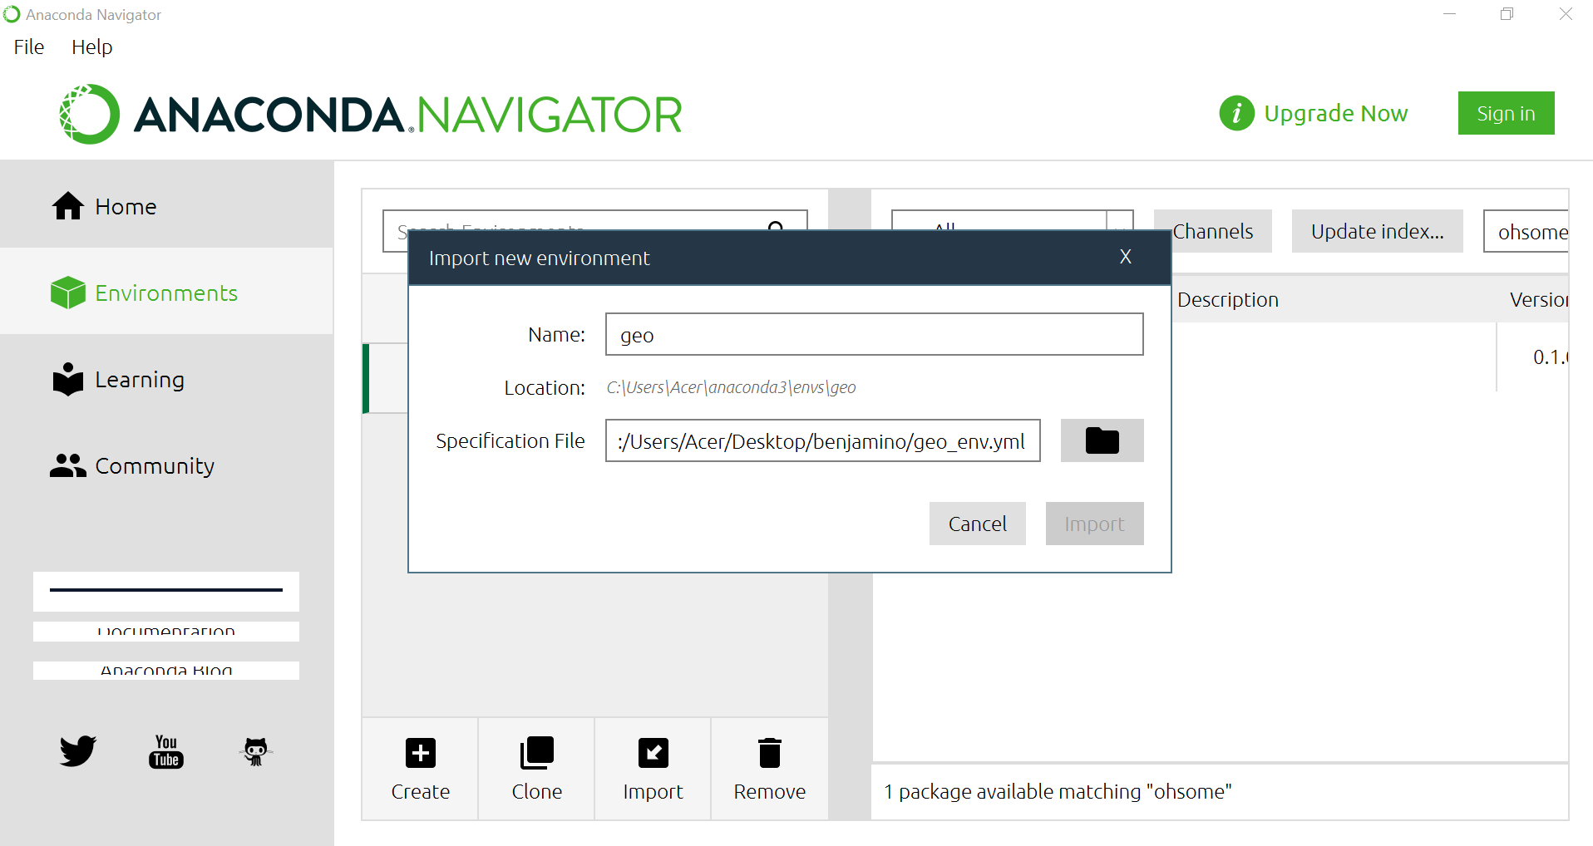Open the package filter dropdown showing All
Viewport: 1593px width, 846px height.
click(1013, 221)
